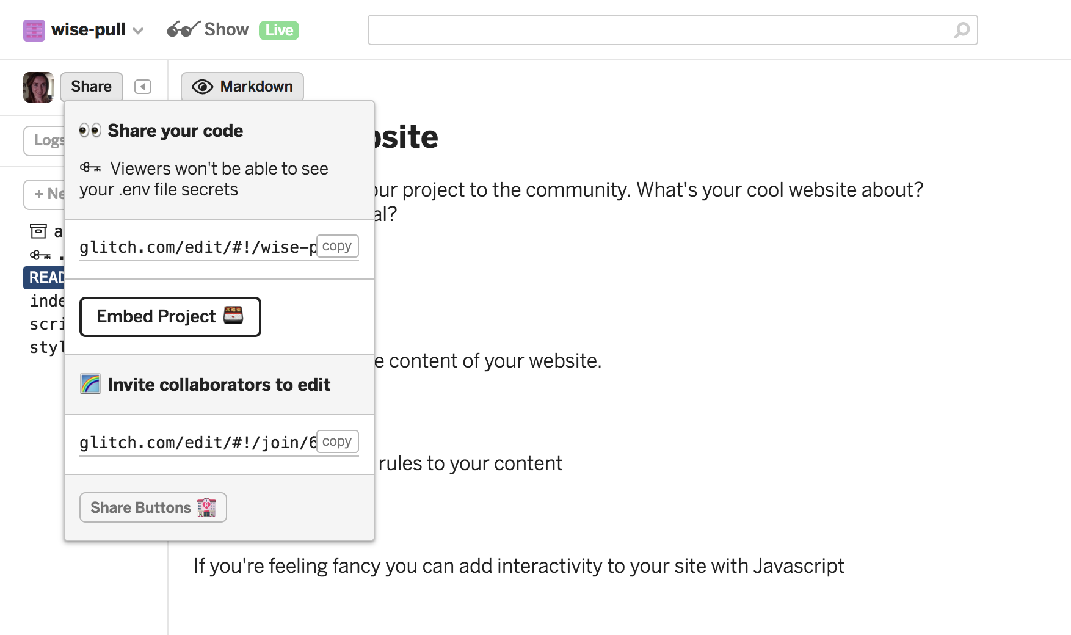Screen dimensions: 1071x635
Task: Select the assets archive-box icon
Action: tap(38, 231)
